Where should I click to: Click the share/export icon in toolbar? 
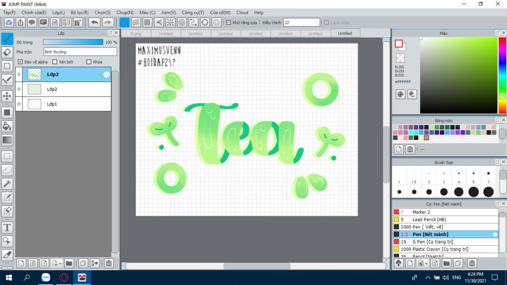[x=20, y=22]
